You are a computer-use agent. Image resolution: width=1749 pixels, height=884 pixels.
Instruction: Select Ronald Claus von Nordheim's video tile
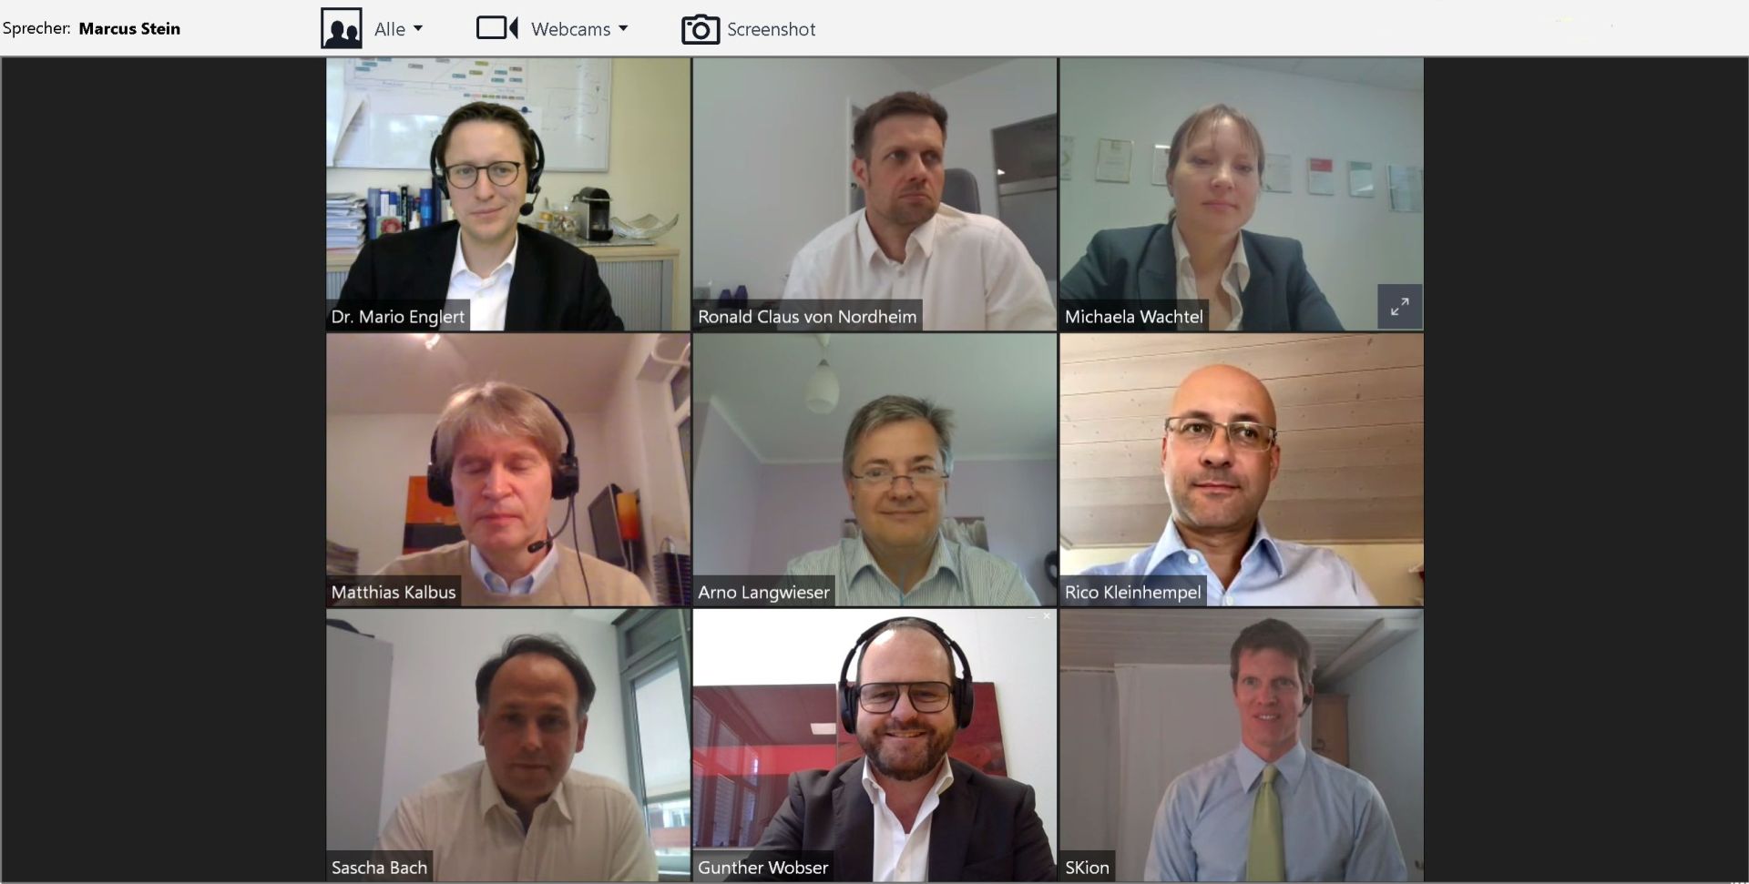pos(874,194)
